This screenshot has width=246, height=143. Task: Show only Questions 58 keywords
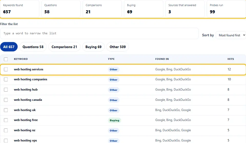click(x=33, y=47)
